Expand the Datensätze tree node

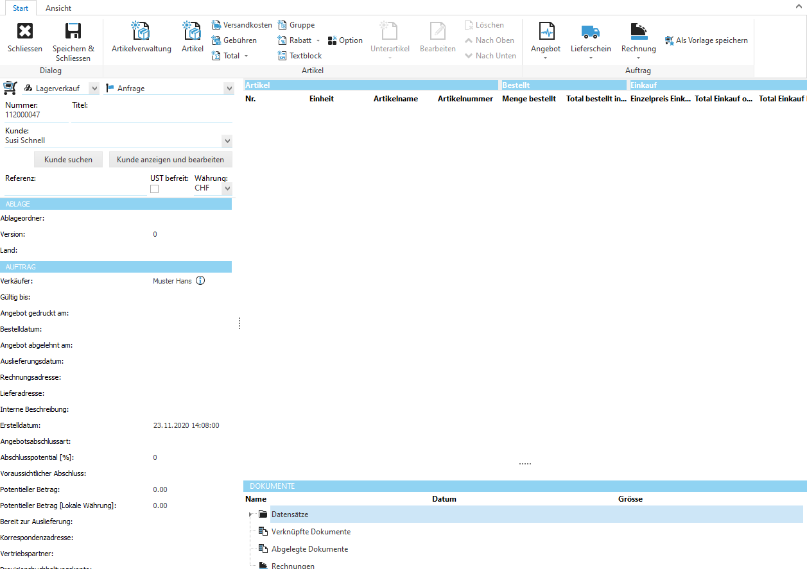click(250, 514)
